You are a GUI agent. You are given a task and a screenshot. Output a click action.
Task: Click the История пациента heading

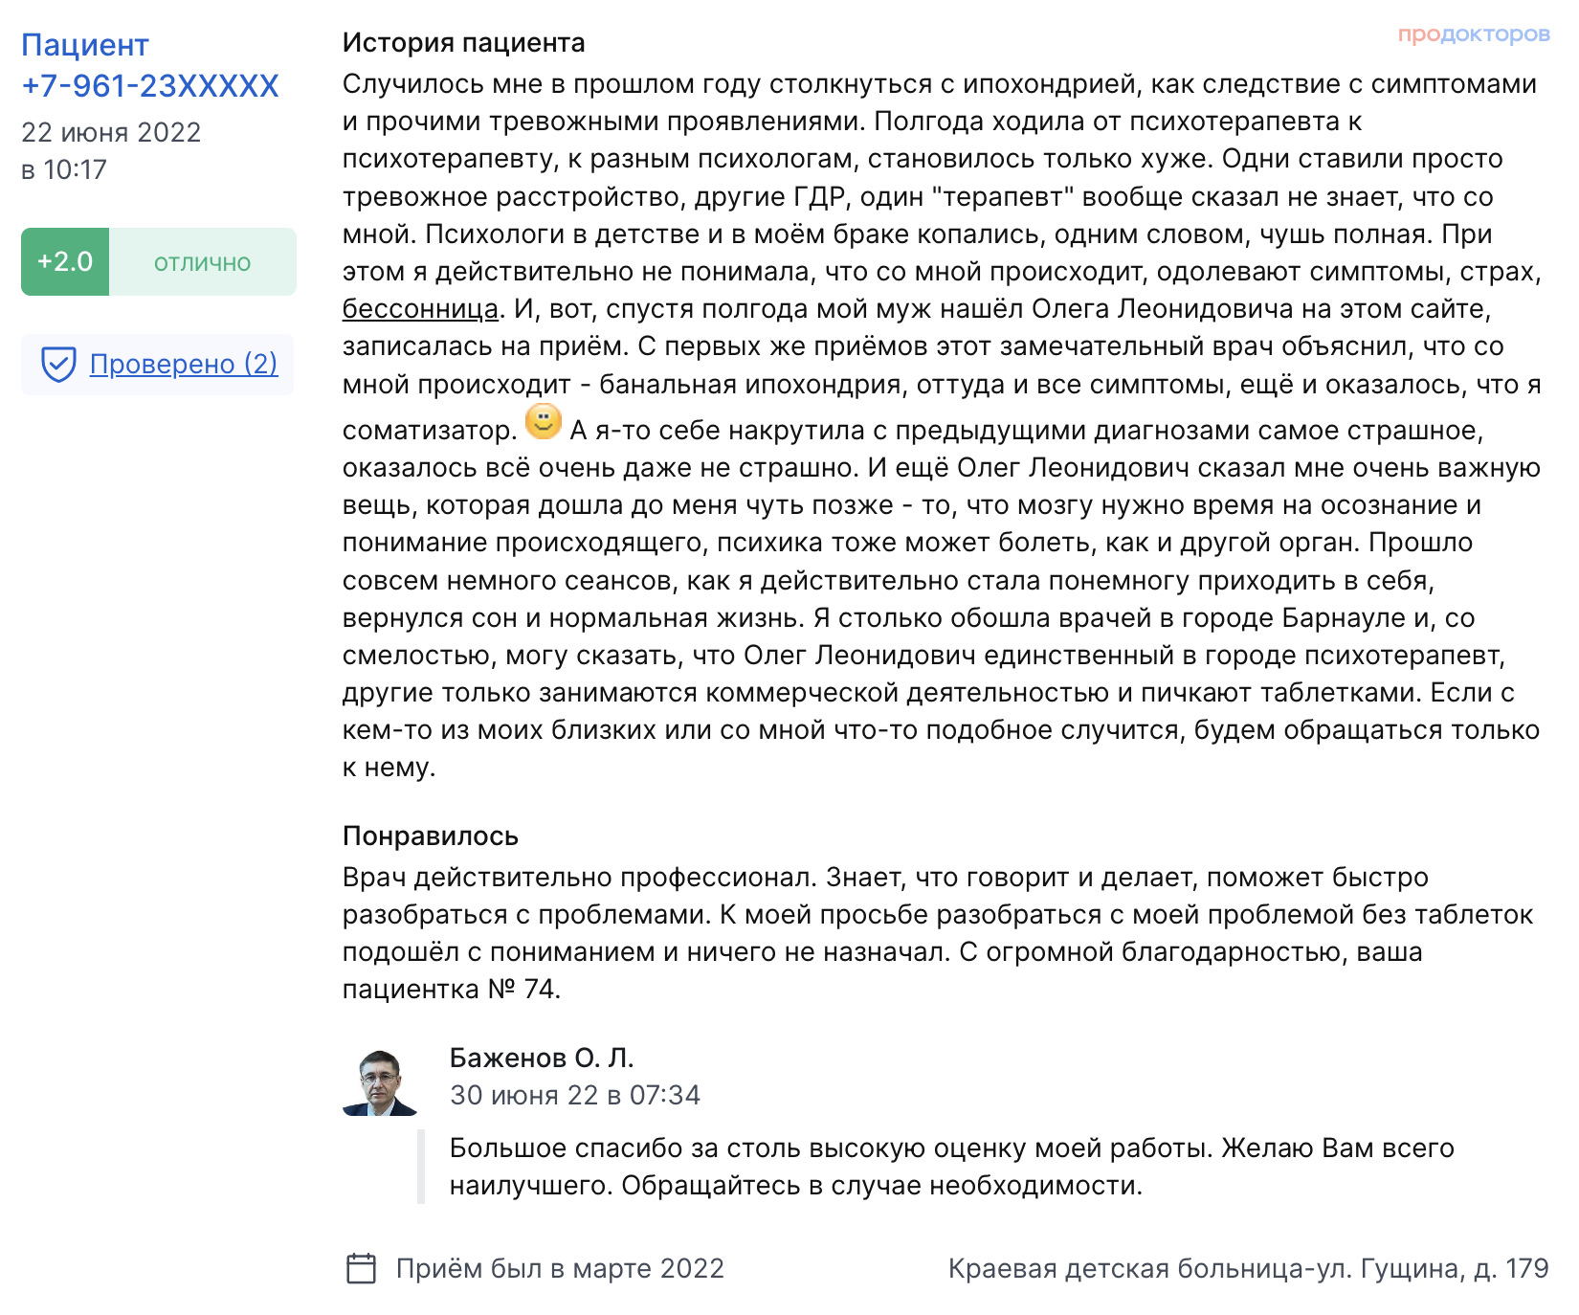[x=464, y=43]
